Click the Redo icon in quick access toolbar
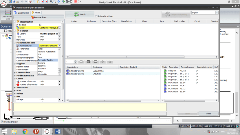The width and height of the screenshot is (240, 135). [x=26, y=1]
